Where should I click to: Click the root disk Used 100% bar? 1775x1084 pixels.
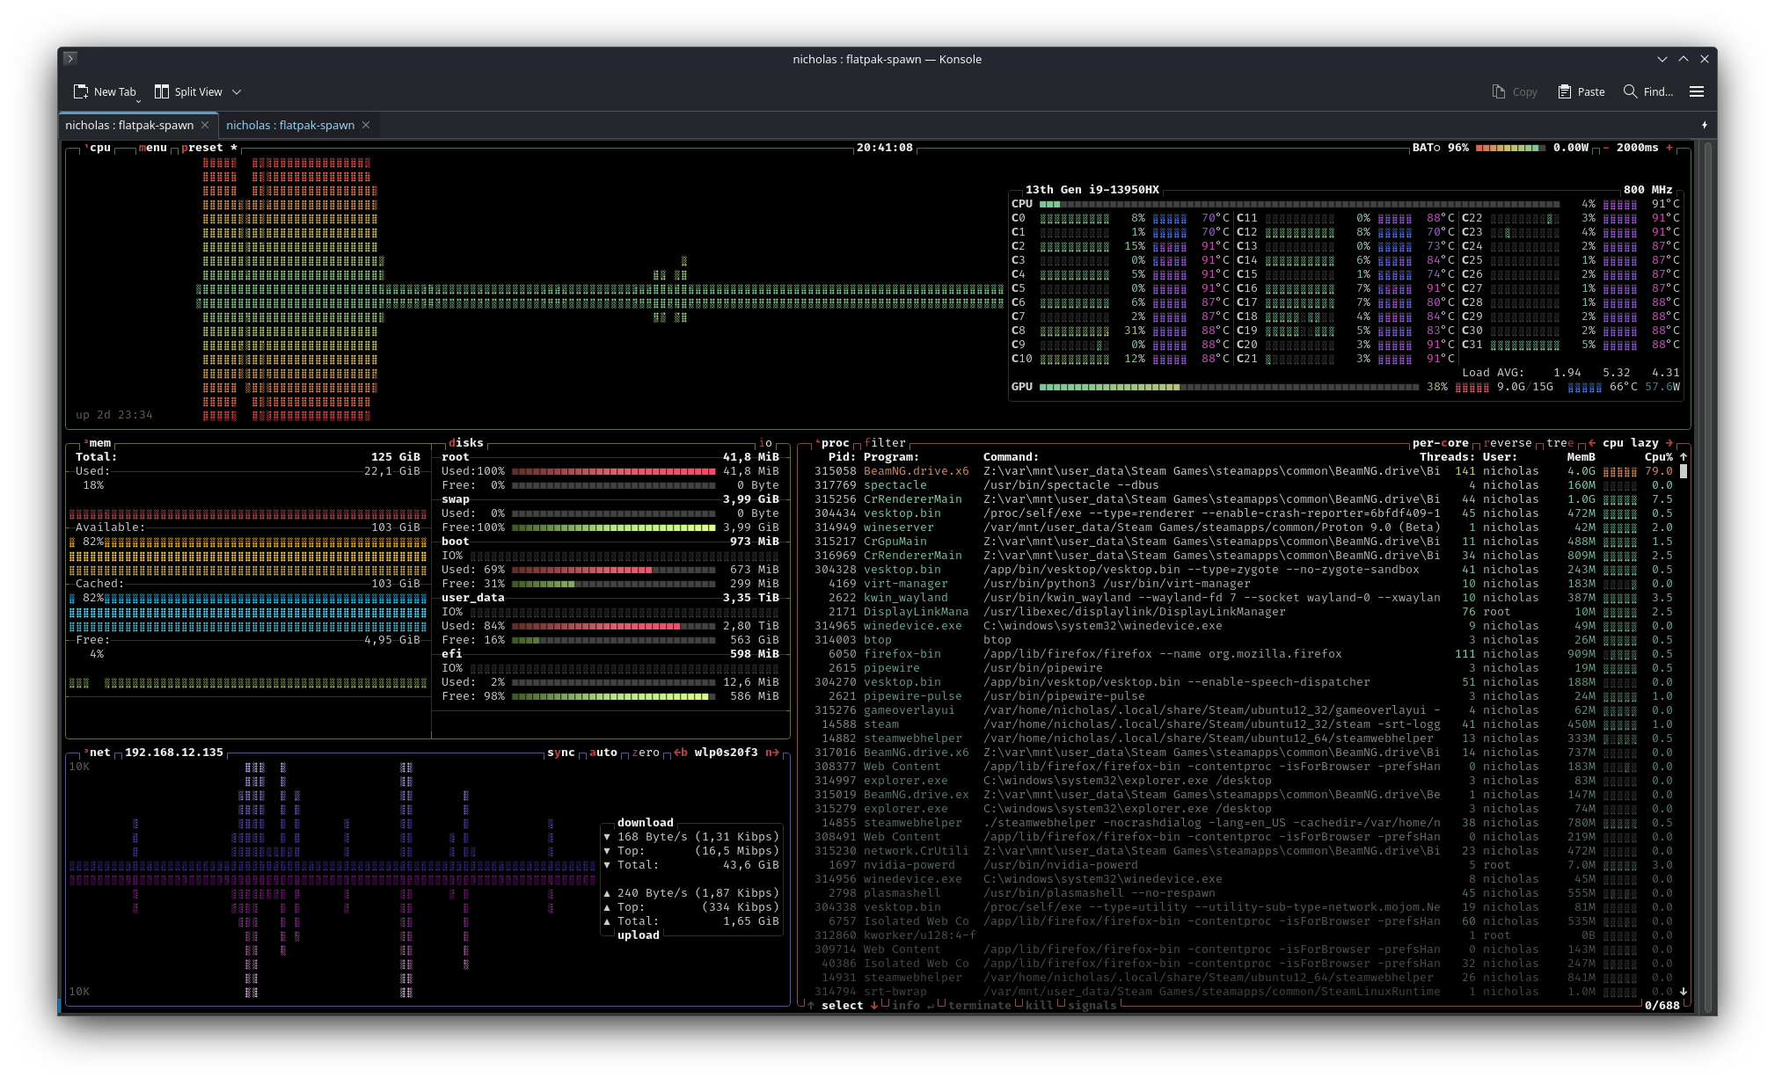click(x=614, y=471)
